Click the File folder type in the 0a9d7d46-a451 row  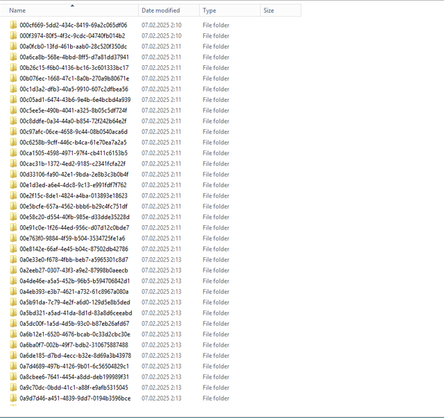point(216,398)
